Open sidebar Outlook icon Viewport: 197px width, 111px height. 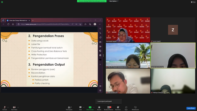tap(100, 55)
